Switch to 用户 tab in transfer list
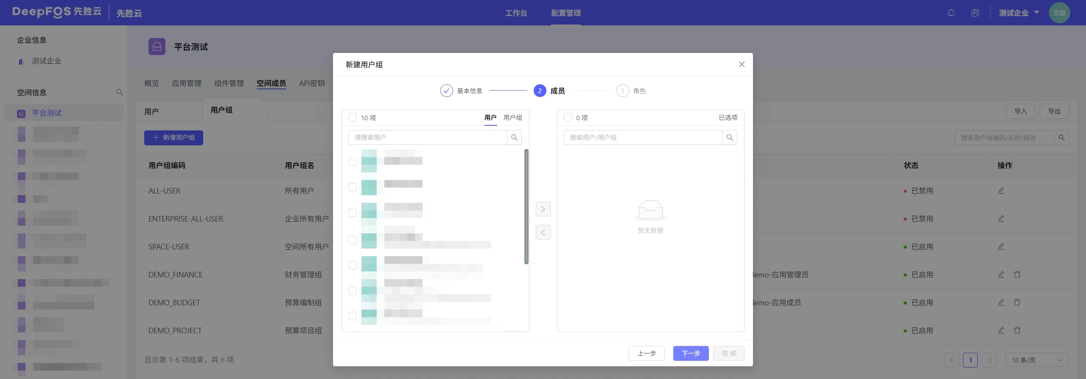The height and width of the screenshot is (379, 1086). (490, 117)
